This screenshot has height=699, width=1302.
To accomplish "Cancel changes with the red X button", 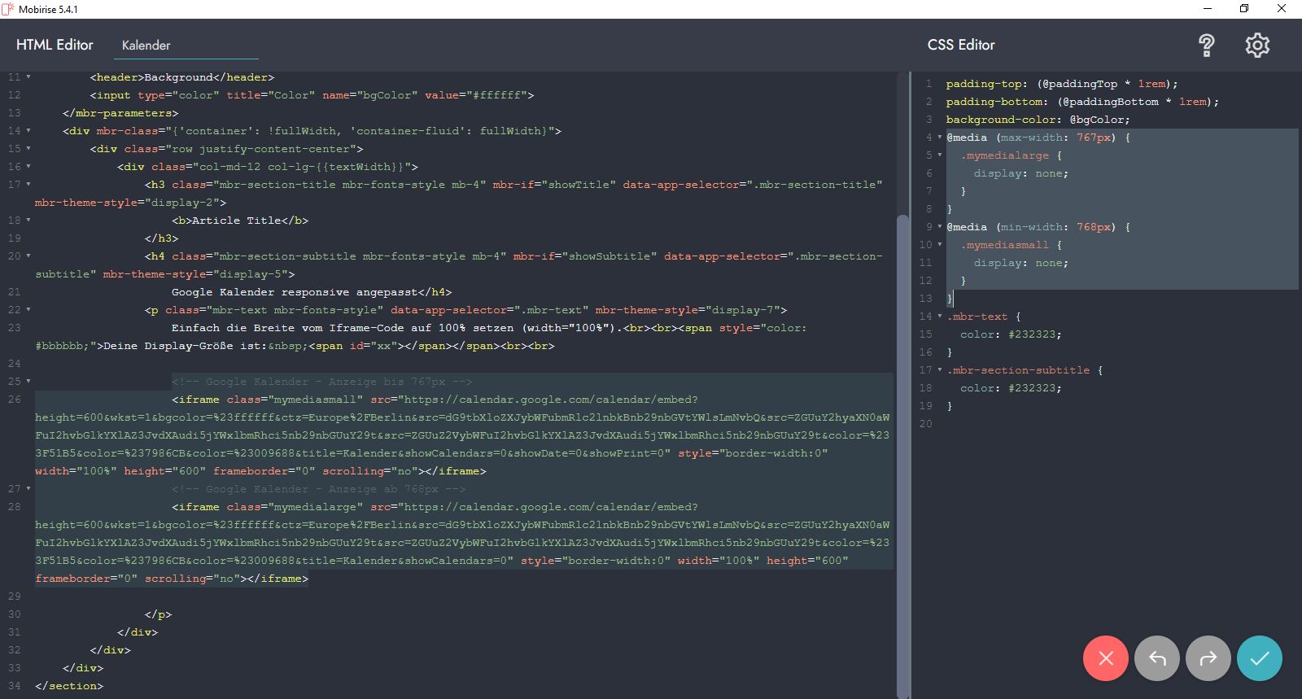I will pos(1105,657).
